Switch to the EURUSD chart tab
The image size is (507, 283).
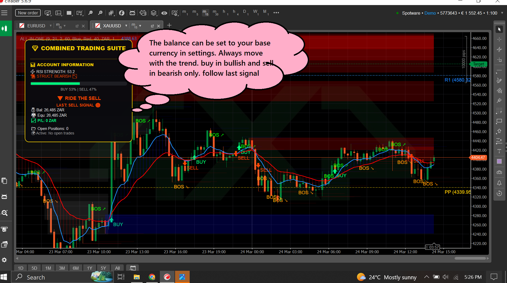36,26
